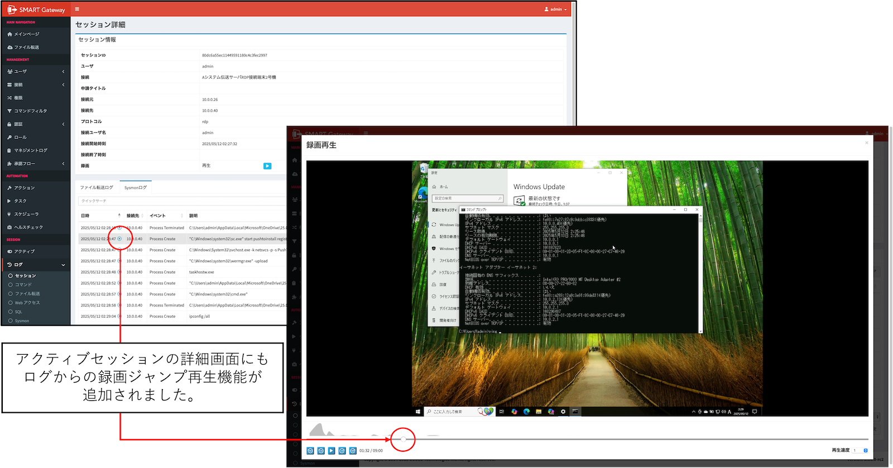
Task: Click the rightmost skip-forward button in the player
Action: click(353, 451)
